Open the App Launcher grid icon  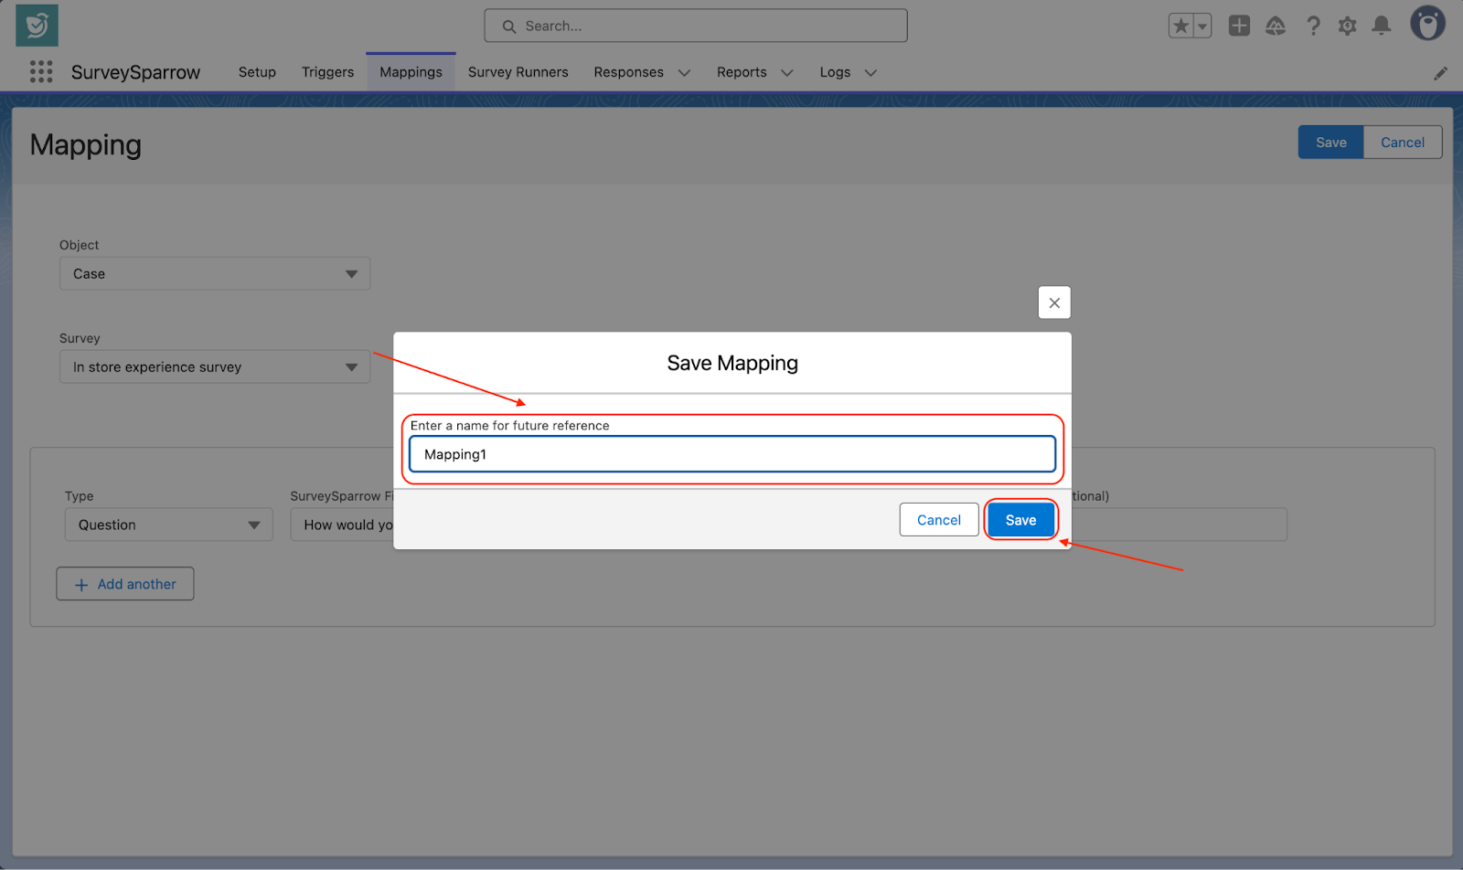click(40, 72)
